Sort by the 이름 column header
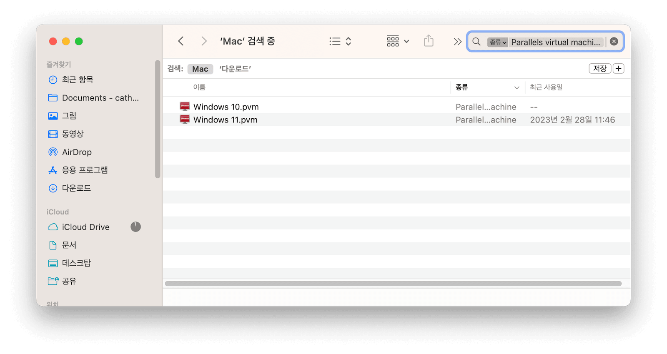Viewport: 667px width, 354px height. (199, 87)
